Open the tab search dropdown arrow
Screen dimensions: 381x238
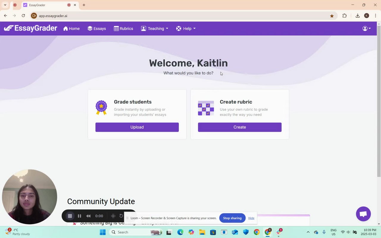[x=5, y=5]
